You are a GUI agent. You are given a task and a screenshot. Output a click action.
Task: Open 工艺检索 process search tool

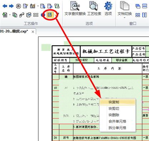(94, 9)
